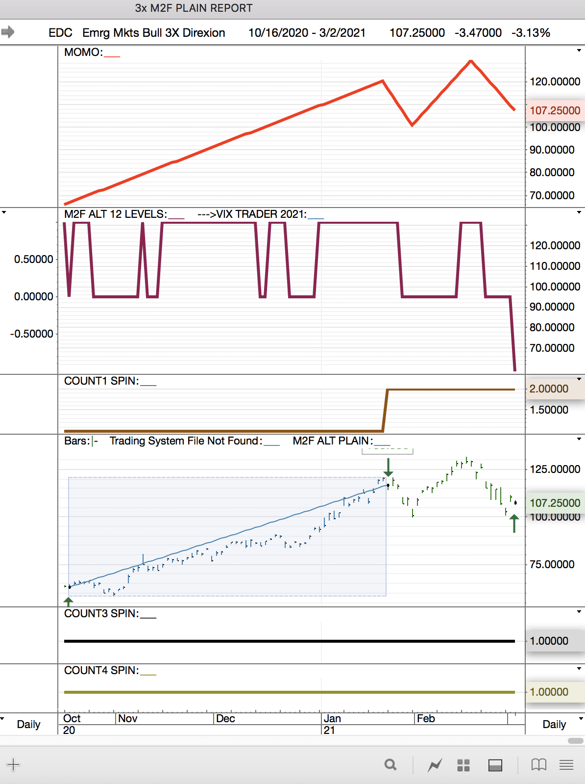Expand the MOMO pane dropdown triangle
Image resolution: width=585 pixels, height=784 pixels.
coord(579,50)
